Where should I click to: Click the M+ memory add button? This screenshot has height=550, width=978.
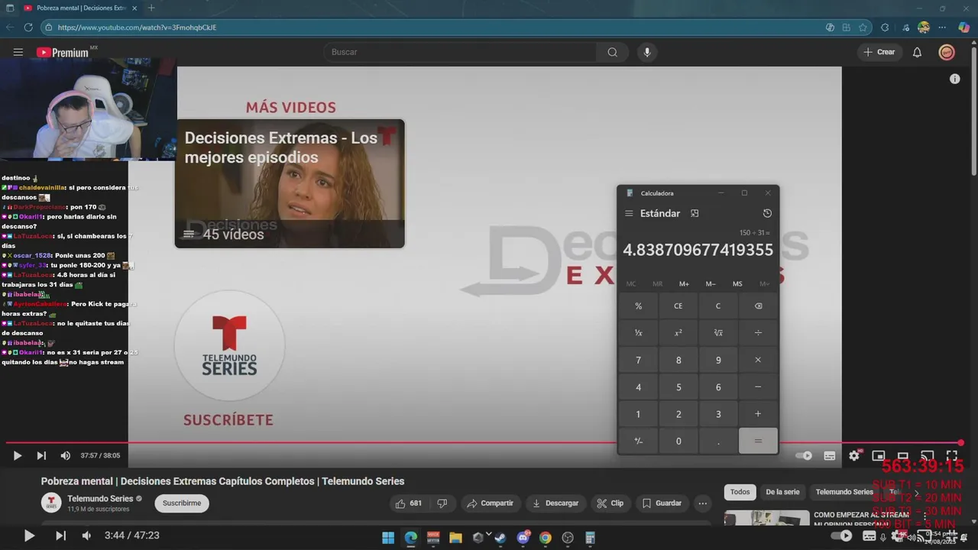pos(684,284)
